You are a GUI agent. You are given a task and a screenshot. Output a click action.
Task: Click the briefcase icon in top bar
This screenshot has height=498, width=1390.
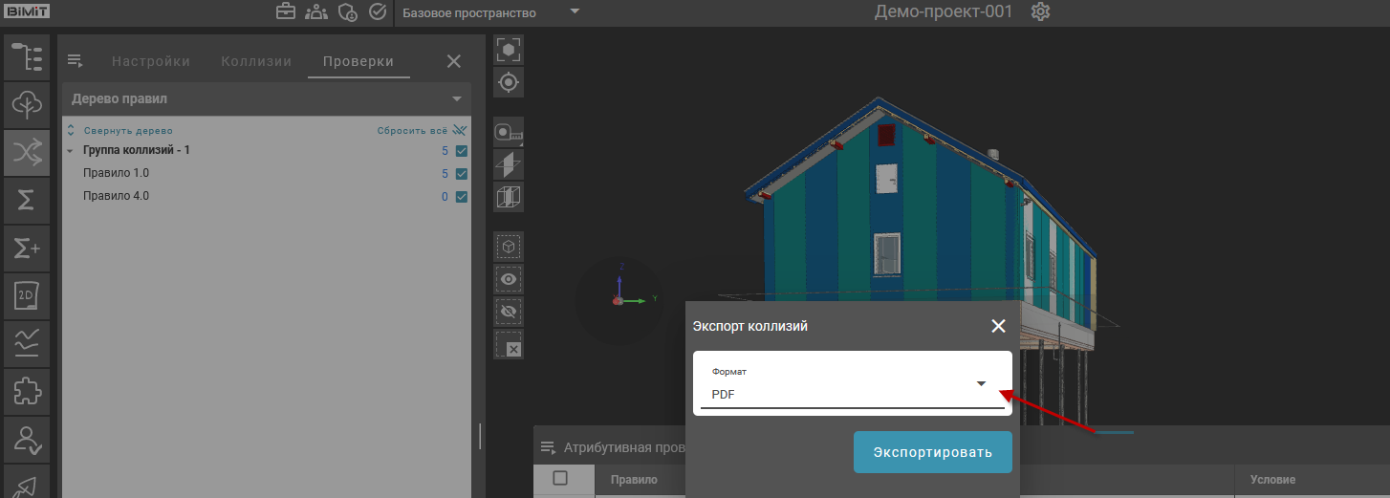tap(285, 12)
